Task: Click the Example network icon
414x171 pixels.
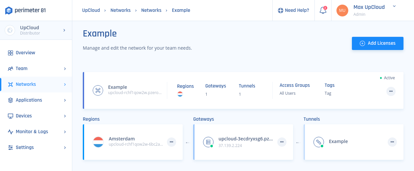Action: pos(98,90)
